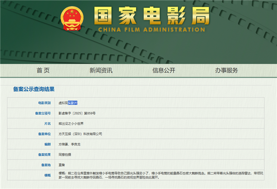Open the 首页 home tab
This screenshot has height=189, width=277.
(43, 70)
